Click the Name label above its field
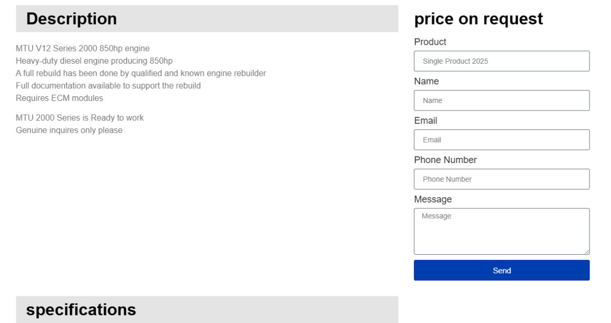Screen dimensions: 611x323 pyautogui.click(x=426, y=81)
